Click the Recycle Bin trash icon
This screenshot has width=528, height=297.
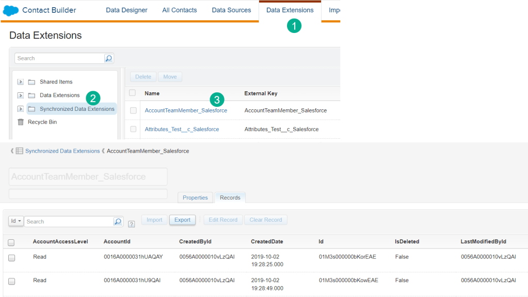(x=21, y=122)
